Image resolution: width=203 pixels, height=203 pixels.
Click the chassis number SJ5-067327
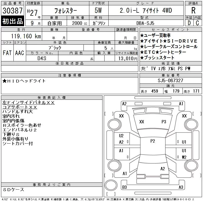pyautogui.click(x=170, y=80)
